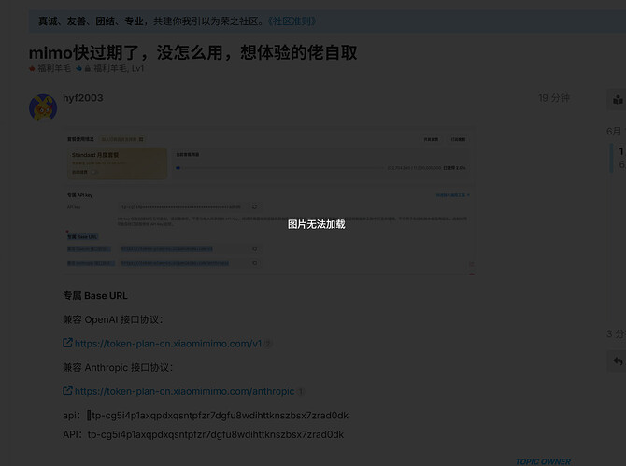
Task: Click the 专属 Base URL heading in the post
Action: [x=95, y=296]
